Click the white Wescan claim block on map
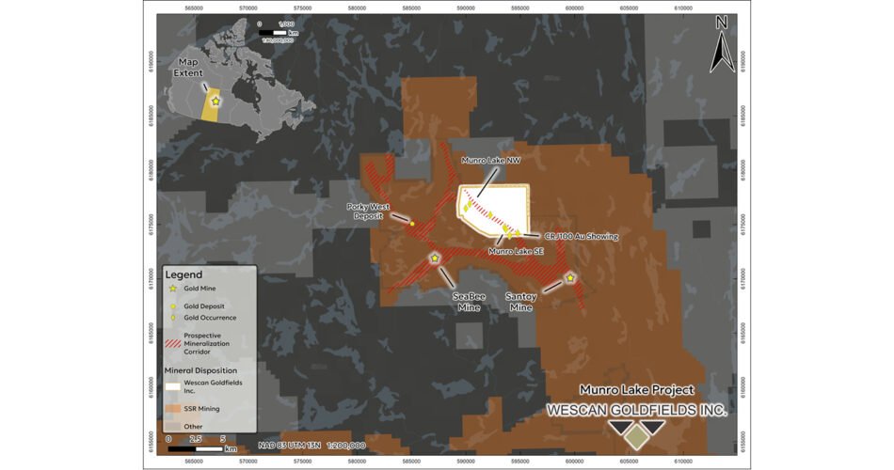Screen dimensions: 894x470 coord(494,209)
